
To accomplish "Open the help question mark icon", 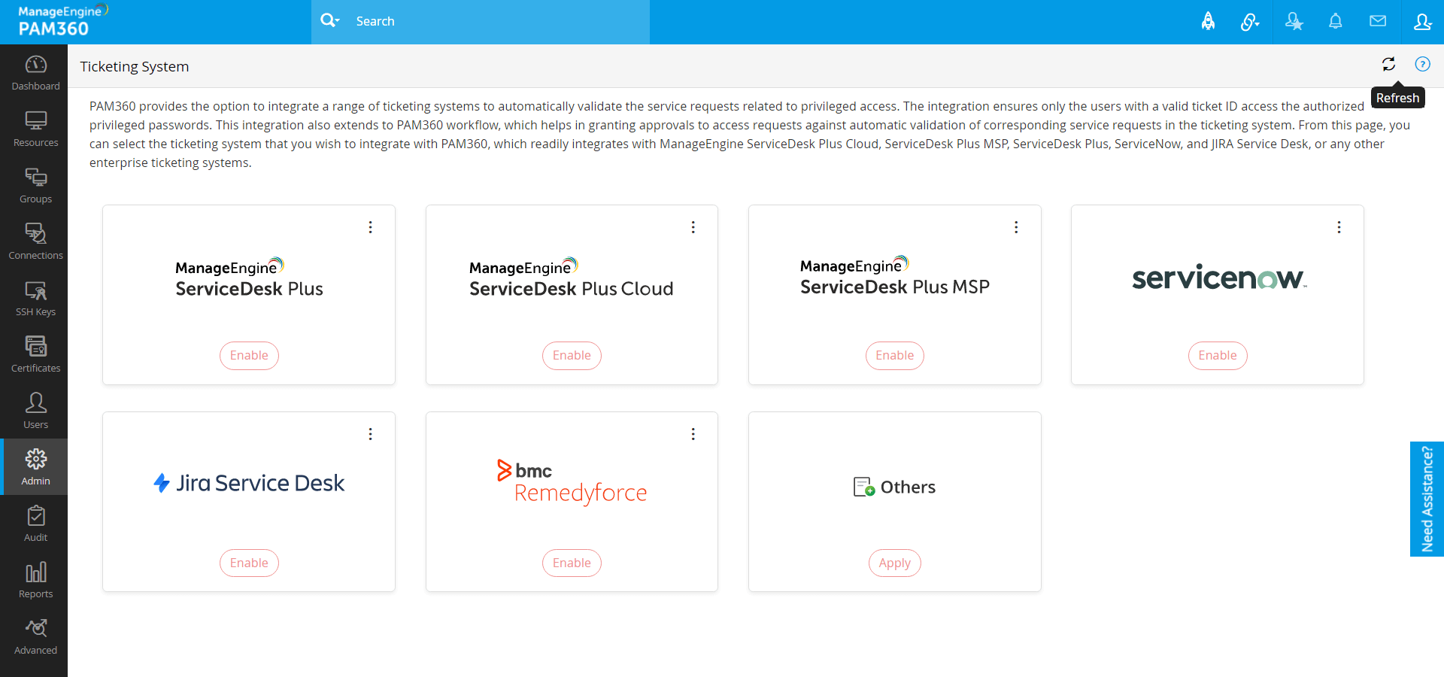I will click(1422, 65).
